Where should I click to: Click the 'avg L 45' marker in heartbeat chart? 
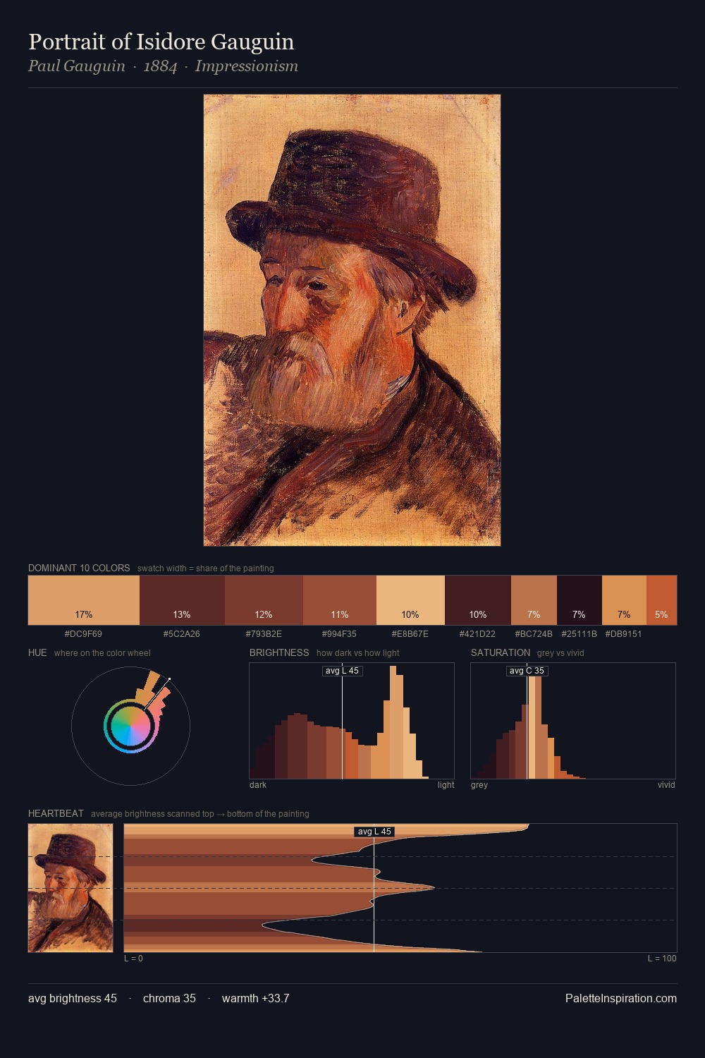[x=374, y=832]
